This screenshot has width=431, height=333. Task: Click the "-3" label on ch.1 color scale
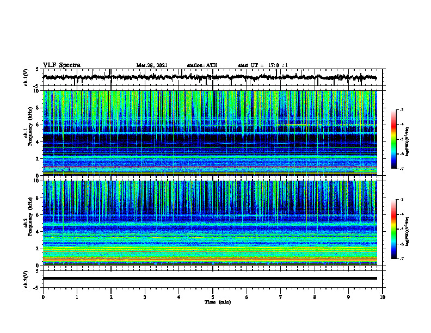click(x=402, y=109)
